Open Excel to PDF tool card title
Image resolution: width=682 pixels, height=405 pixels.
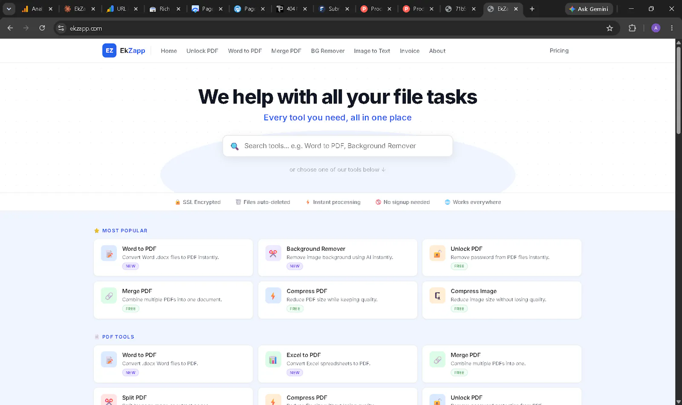[303, 355]
